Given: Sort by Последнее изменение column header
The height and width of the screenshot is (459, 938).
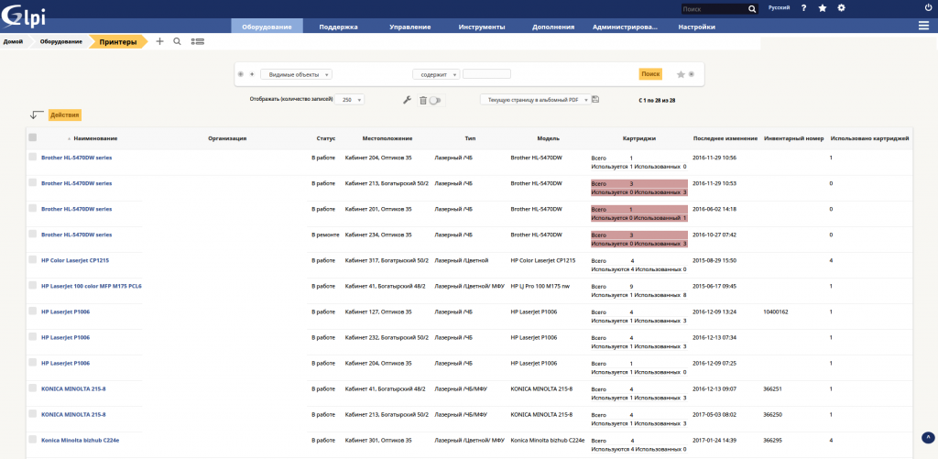Looking at the screenshot, I should tap(725, 138).
